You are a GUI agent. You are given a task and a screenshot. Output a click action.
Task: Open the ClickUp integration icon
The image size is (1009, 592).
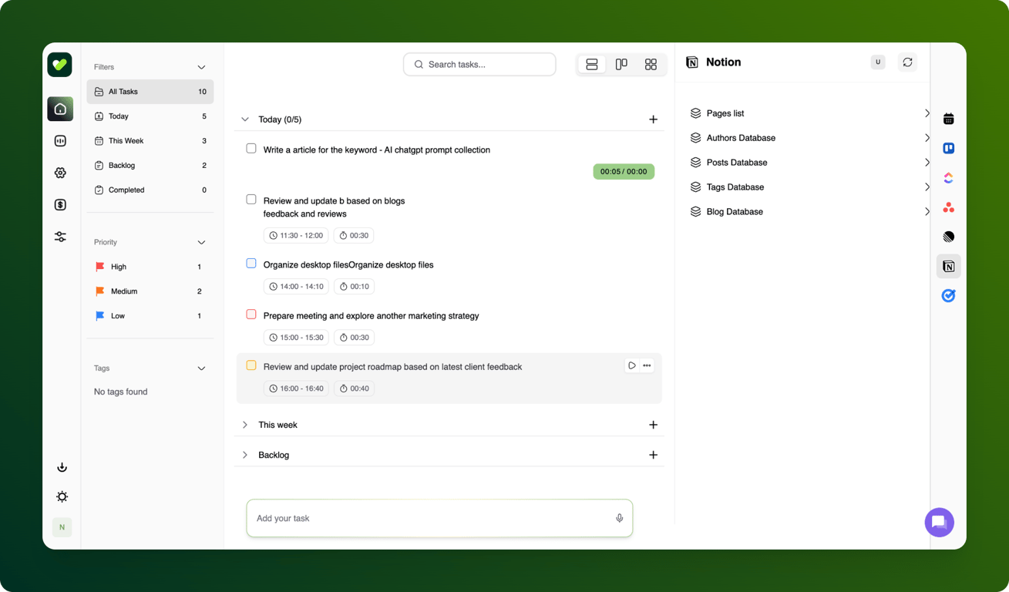(948, 177)
